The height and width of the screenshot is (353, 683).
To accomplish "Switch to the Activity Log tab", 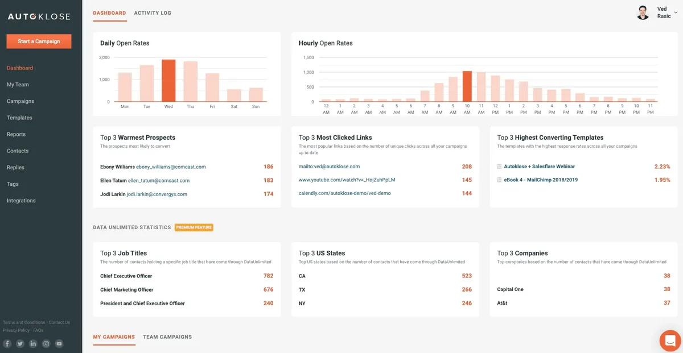I will click(152, 12).
